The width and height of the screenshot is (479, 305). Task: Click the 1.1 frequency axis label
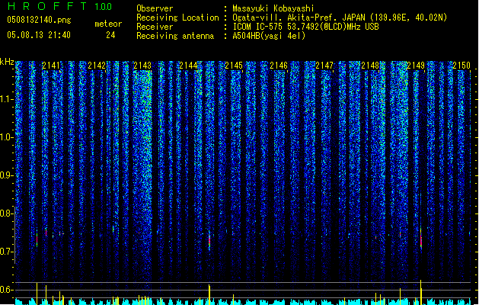tap(6, 99)
